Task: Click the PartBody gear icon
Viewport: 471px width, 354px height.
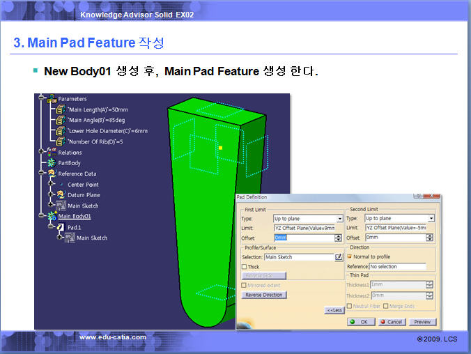Action: [51, 163]
